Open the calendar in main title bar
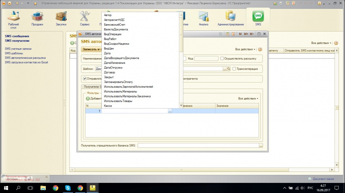Screen dimensions: 345x193 (x=293, y=3)
